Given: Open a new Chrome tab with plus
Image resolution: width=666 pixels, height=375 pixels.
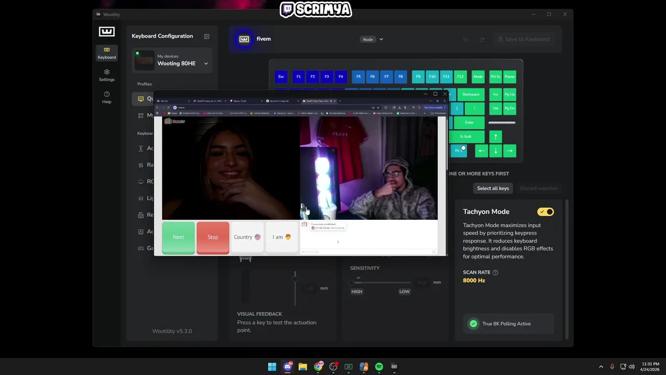Looking at the screenshot, I should coord(340,101).
